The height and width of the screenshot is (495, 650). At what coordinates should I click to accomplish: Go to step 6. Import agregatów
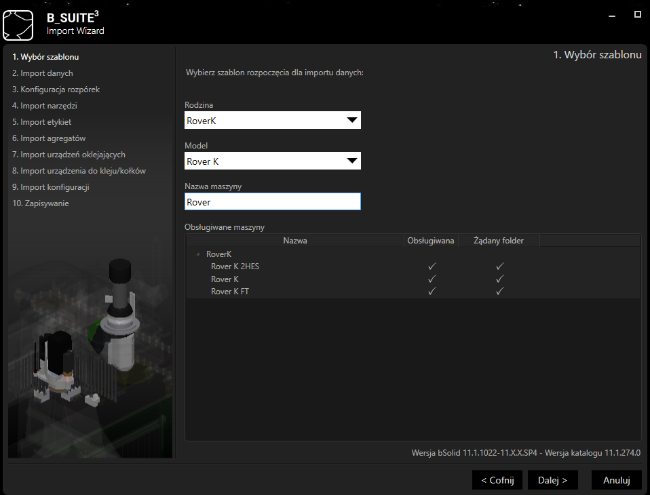(x=49, y=138)
